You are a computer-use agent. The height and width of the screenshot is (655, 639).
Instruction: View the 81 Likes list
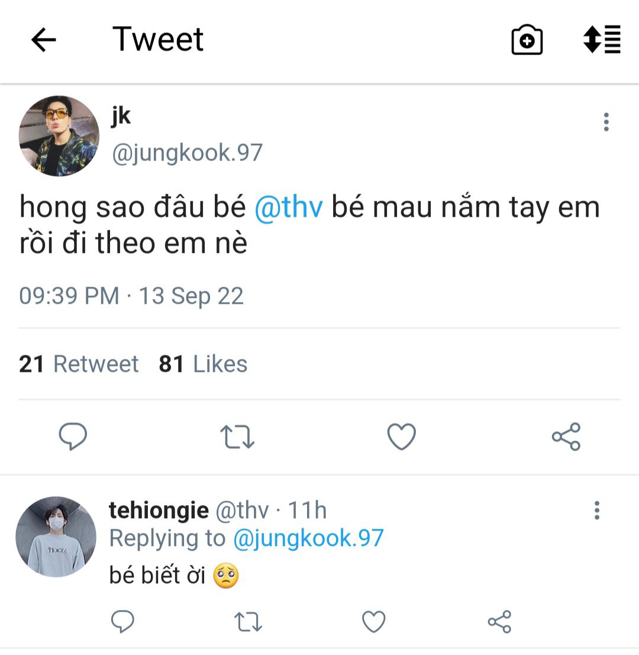(203, 364)
